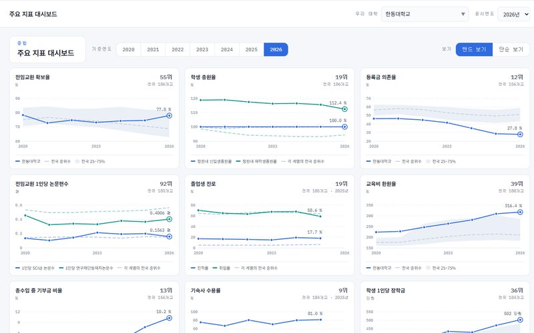Screen dimensions: 534x333
Task: Click the 39위 rank in 교육비 환원율 card
Action: pyautogui.click(x=517, y=184)
